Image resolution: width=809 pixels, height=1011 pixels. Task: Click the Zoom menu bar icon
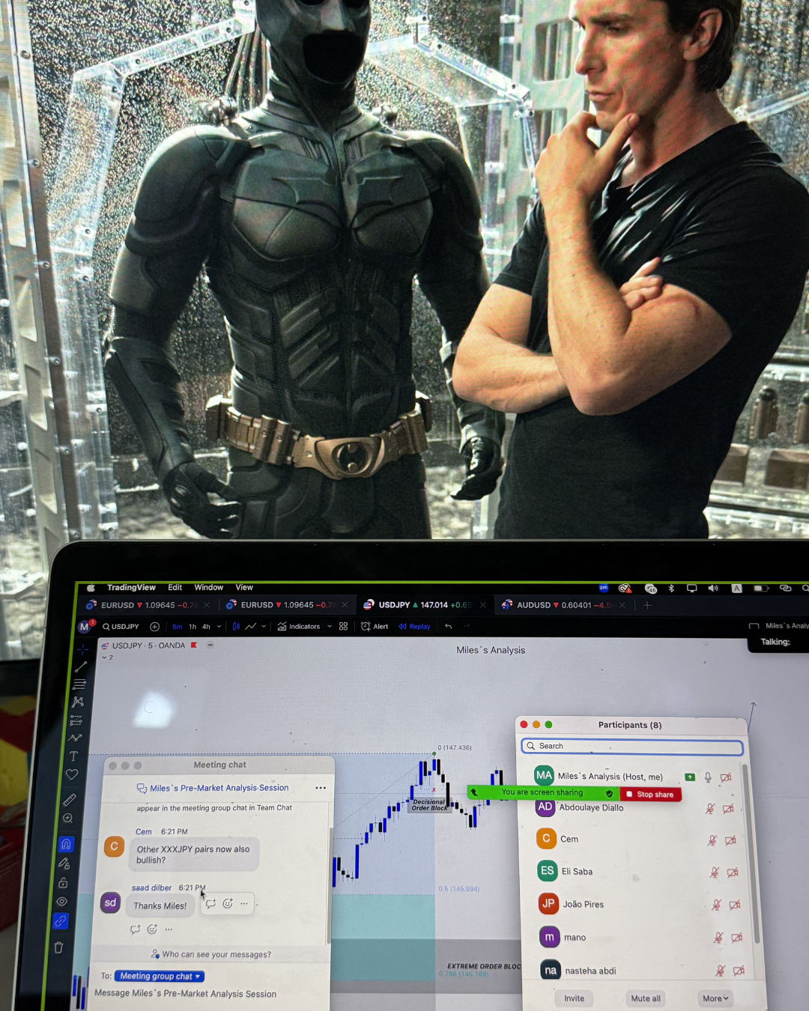point(603,588)
